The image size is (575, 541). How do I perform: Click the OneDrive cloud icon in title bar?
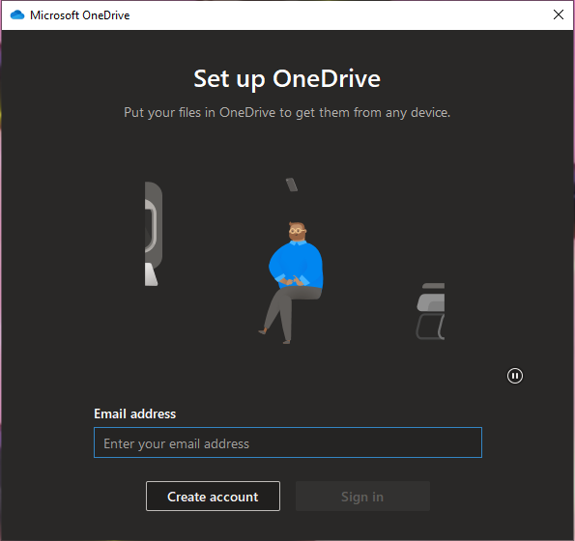pyautogui.click(x=16, y=15)
